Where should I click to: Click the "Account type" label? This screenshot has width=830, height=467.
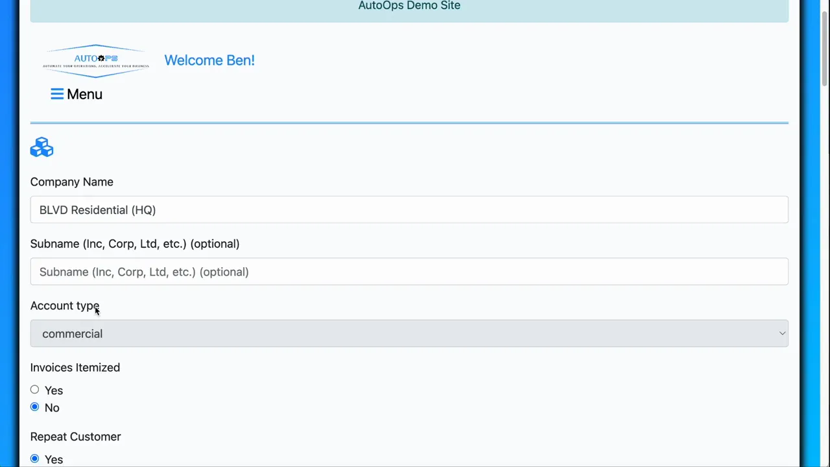tap(65, 305)
